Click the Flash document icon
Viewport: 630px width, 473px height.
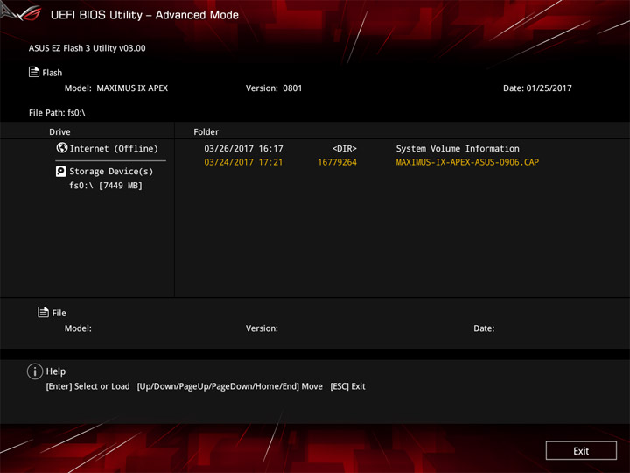tap(34, 72)
